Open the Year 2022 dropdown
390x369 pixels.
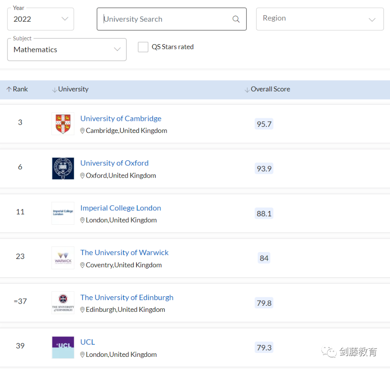tap(41, 19)
